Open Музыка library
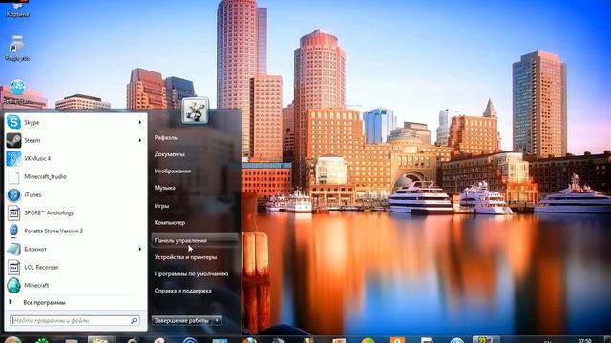Screen dimensions: 611x343 coord(165,188)
